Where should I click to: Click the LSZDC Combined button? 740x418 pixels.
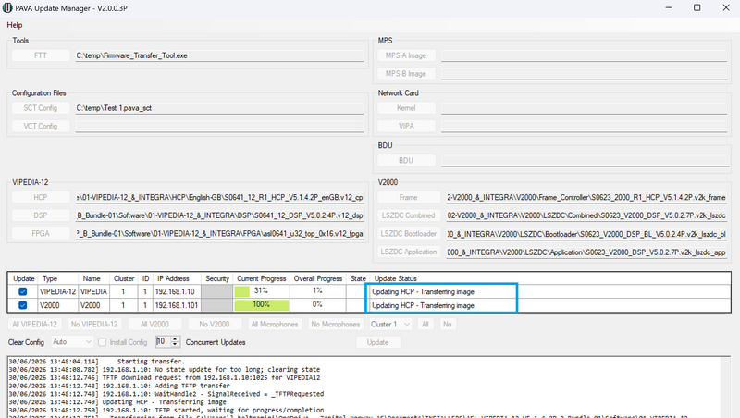click(409, 215)
